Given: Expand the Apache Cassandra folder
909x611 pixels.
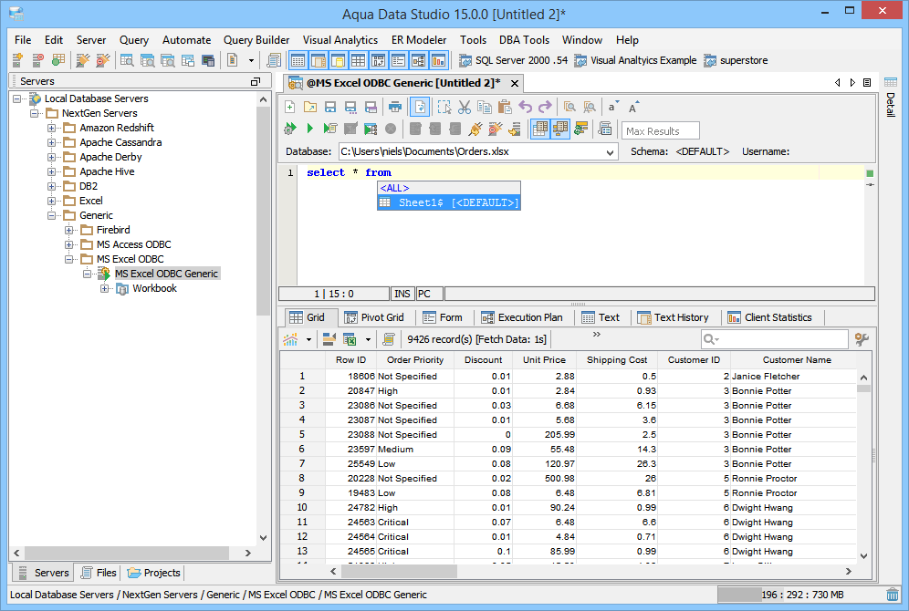Looking at the screenshot, I should click(x=52, y=142).
